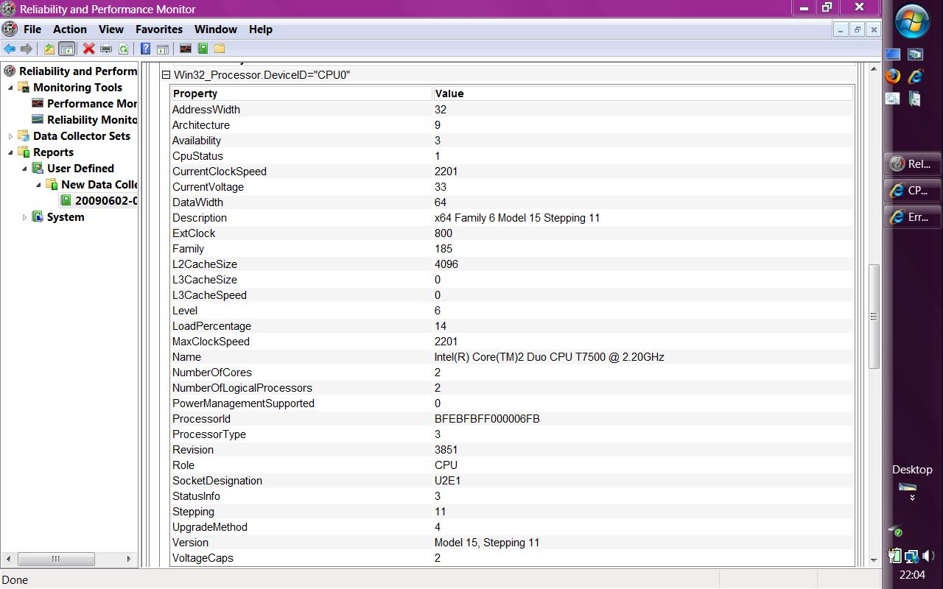Click the up one level folder icon
The image size is (943, 589).
click(x=49, y=49)
